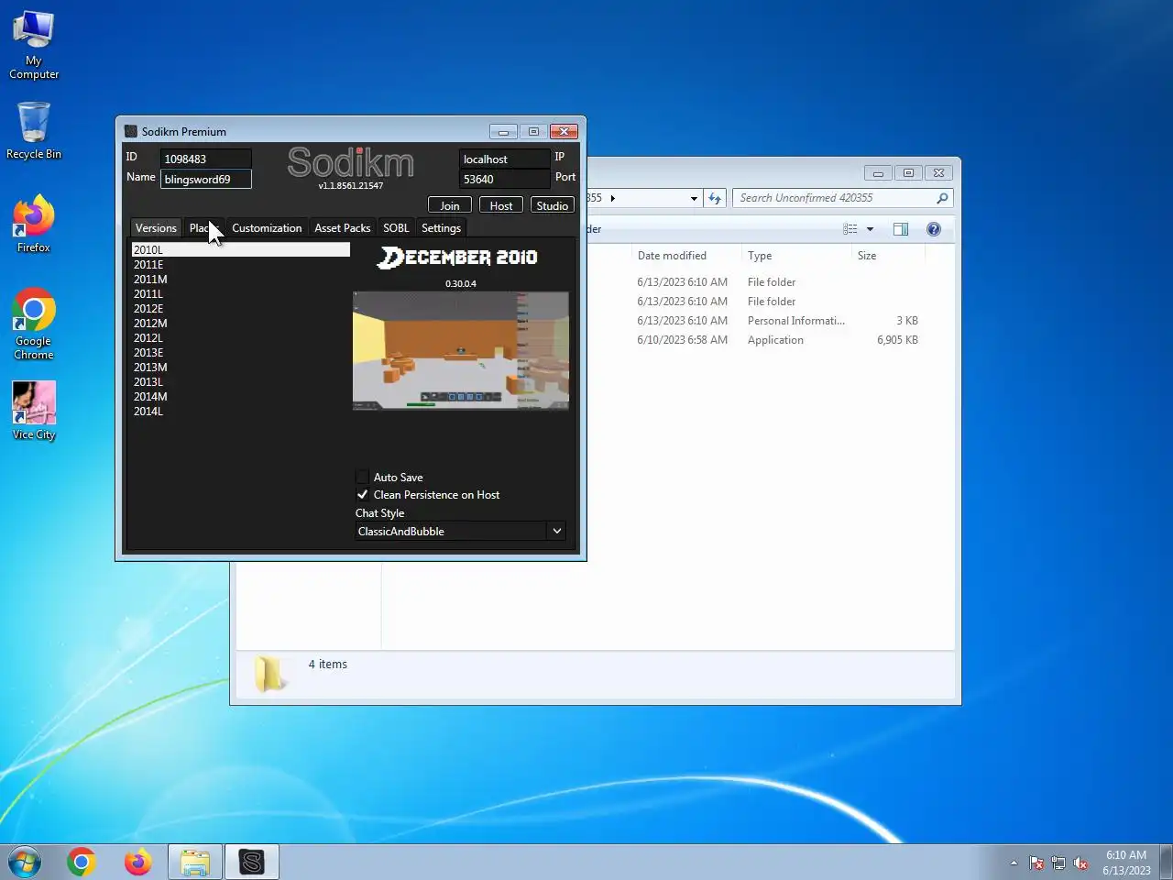1173x880 pixels.
Task: Click the ID field containing 1098483
Action: pyautogui.click(x=205, y=159)
